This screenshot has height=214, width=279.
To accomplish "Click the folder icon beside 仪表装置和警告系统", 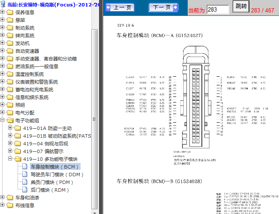I will coord(10,82).
